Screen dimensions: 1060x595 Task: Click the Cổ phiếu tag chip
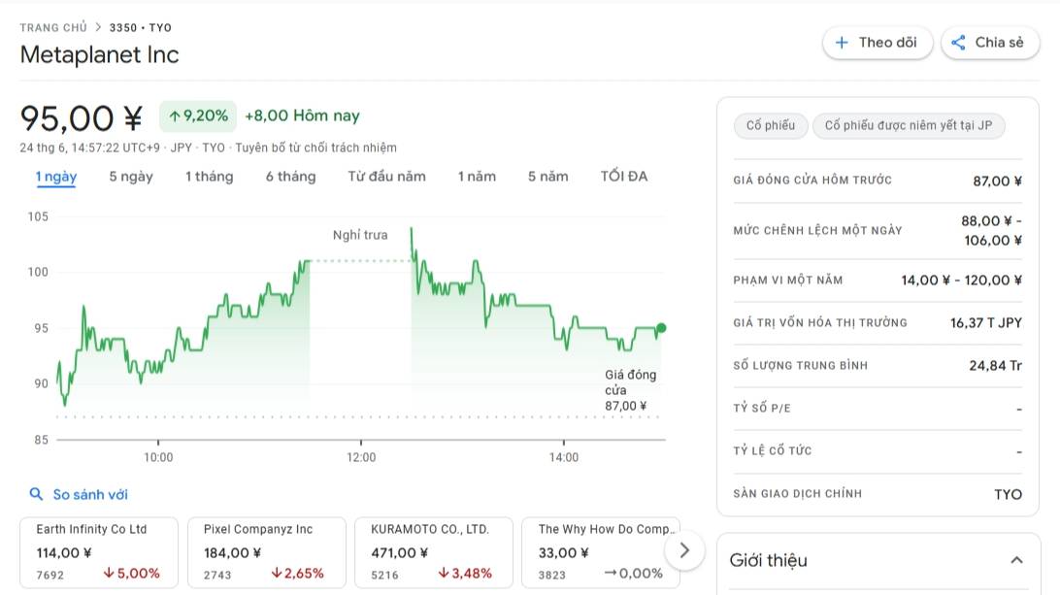click(771, 126)
